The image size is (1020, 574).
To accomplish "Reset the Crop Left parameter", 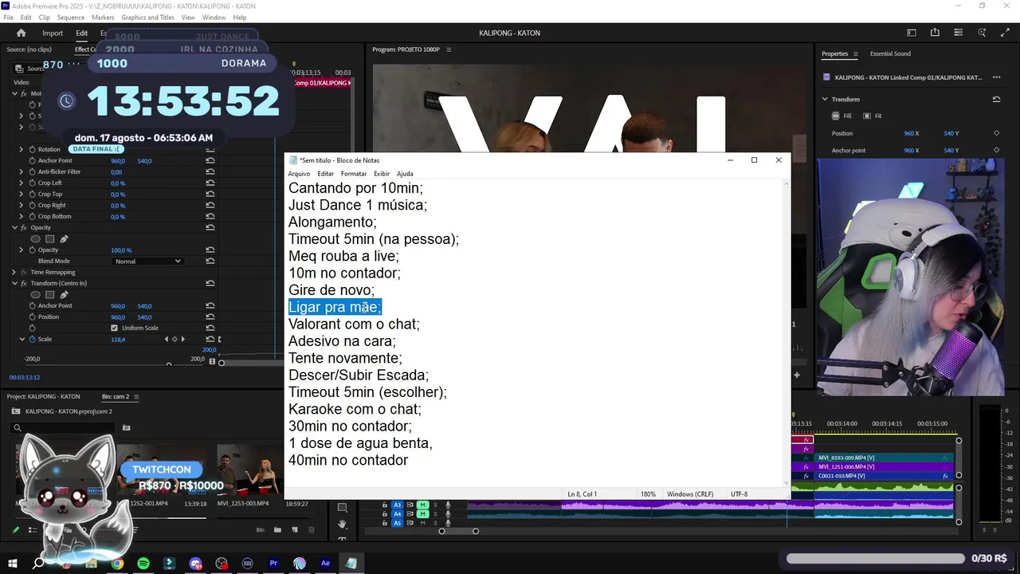I will pyautogui.click(x=210, y=183).
